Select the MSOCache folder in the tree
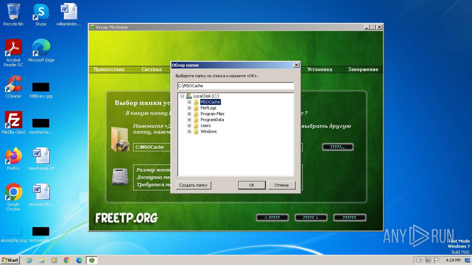The image size is (472, 265). click(210, 102)
